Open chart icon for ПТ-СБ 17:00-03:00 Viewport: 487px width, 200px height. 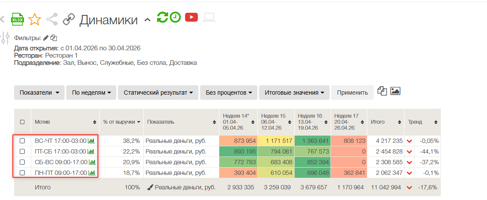(x=91, y=151)
